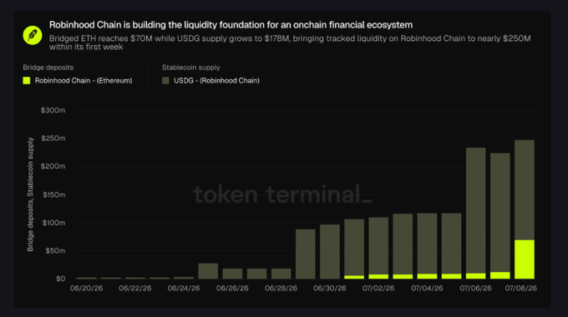Toggle the Robinhood Chain - (Ethereum) legend label
The height and width of the screenshot is (317, 568).
click(84, 80)
